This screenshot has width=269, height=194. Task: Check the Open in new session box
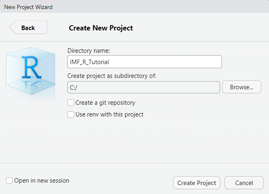(x=9, y=181)
